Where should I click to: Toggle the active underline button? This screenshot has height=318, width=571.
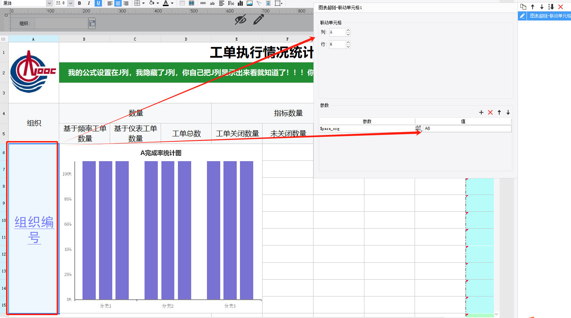[x=98, y=3]
